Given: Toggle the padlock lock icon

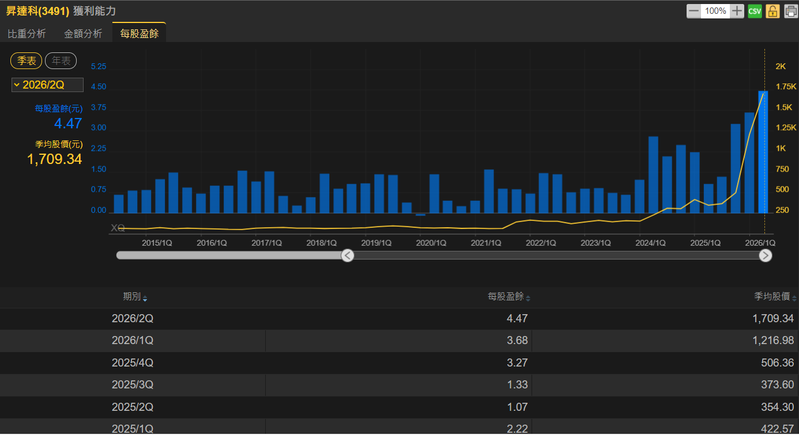Looking at the screenshot, I should pos(772,11).
